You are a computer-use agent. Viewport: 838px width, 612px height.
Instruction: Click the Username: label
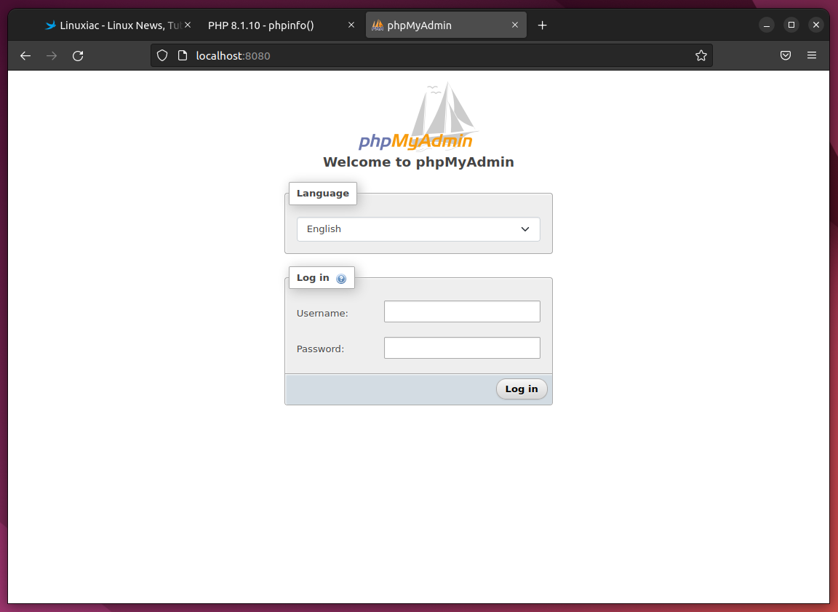(x=322, y=313)
